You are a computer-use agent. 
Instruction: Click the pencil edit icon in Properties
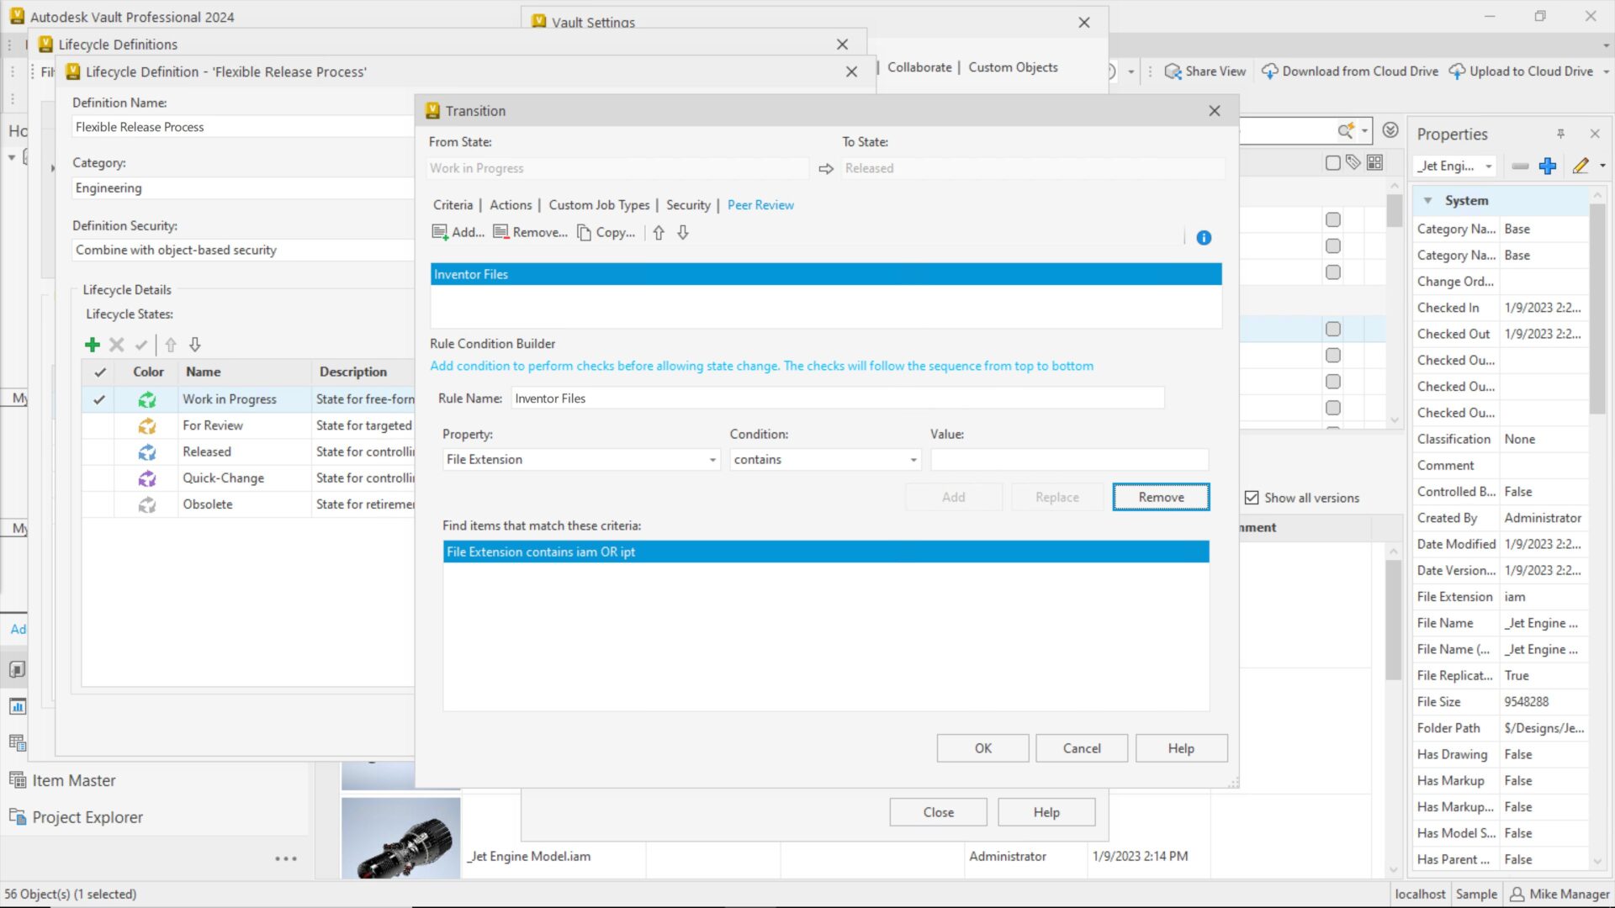[x=1581, y=166]
